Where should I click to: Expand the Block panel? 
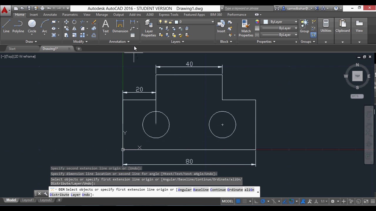point(226,42)
